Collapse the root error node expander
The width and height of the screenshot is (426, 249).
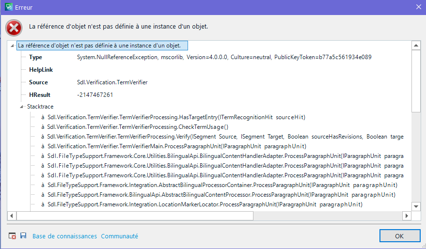pyautogui.click(x=12, y=46)
